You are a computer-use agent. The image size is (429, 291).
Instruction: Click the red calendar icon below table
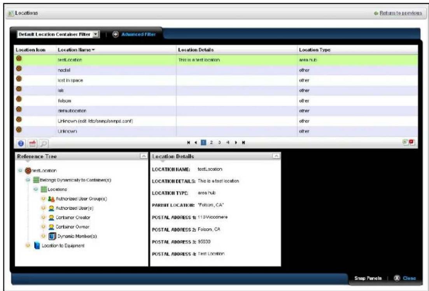(x=33, y=143)
